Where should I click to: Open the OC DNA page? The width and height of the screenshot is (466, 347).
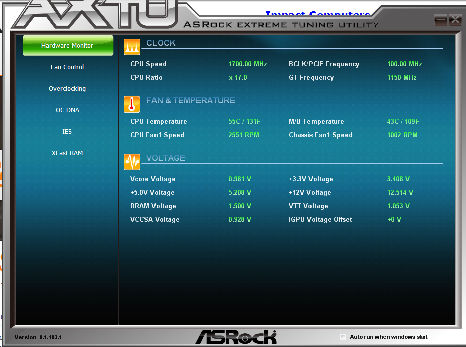(x=67, y=110)
